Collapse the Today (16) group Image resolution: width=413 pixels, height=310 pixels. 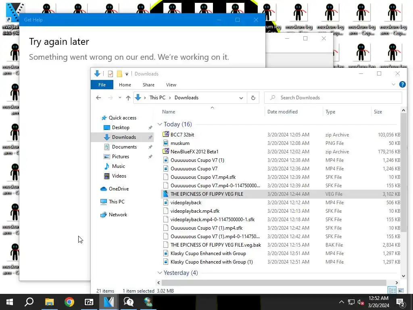coord(160,124)
